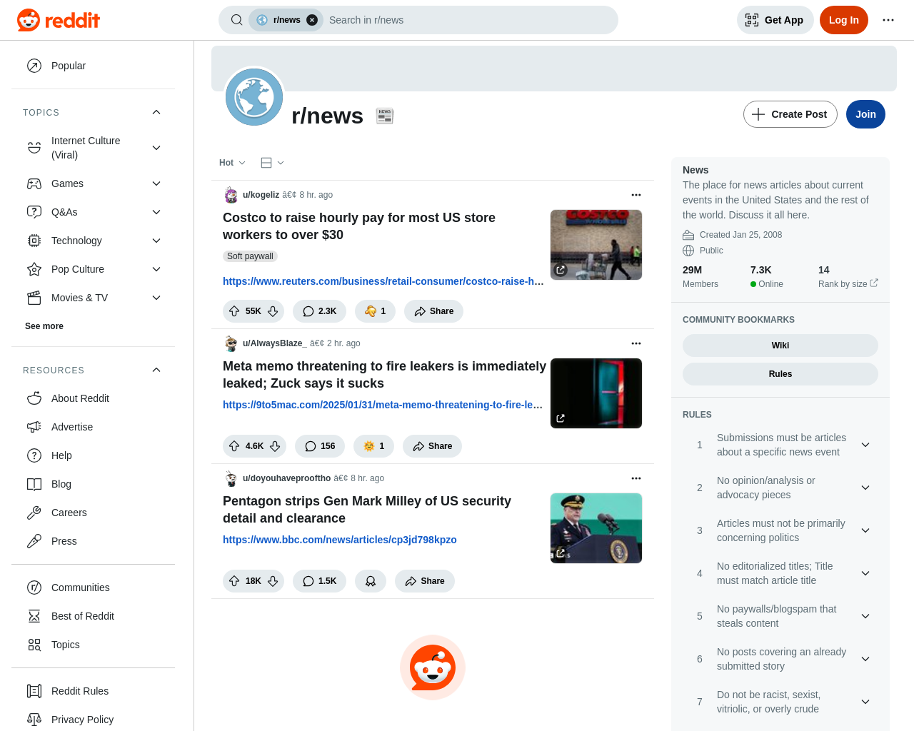
Task: Open the Help page
Action: pyautogui.click(x=93, y=455)
